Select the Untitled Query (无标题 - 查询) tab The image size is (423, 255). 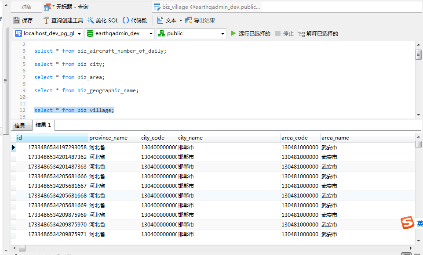click(x=97, y=7)
